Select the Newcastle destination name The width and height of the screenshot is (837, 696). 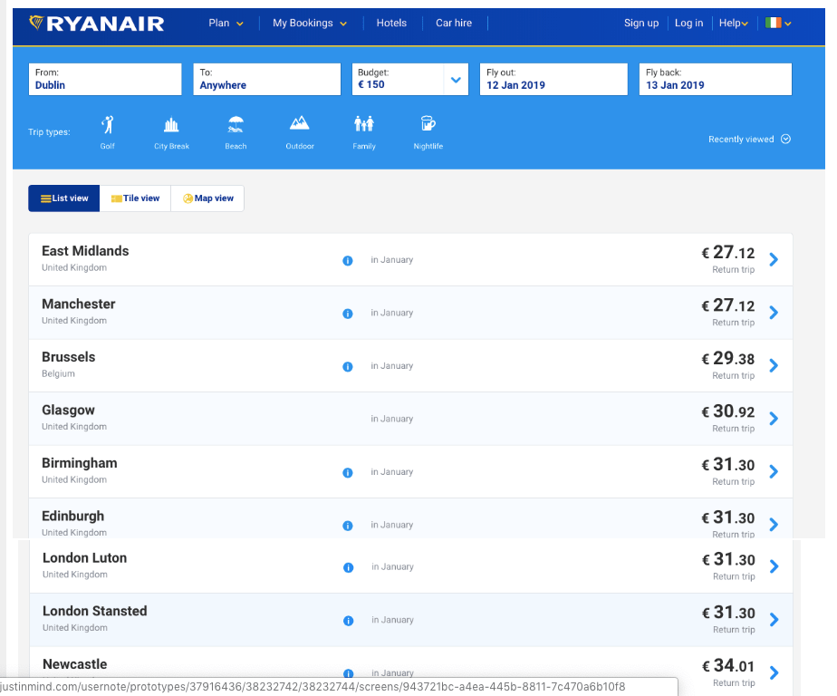point(74,664)
